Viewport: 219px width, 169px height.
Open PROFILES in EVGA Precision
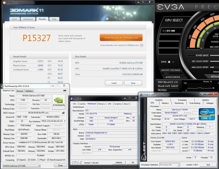pyautogui.click(x=168, y=90)
